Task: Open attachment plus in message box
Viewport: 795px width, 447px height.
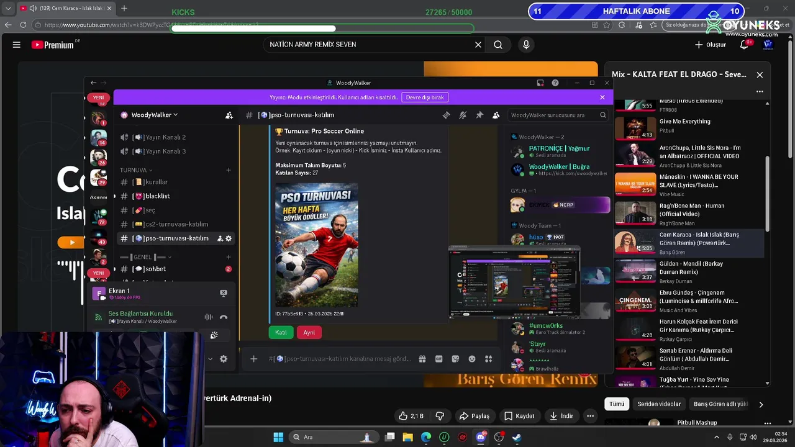Action: pyautogui.click(x=253, y=359)
